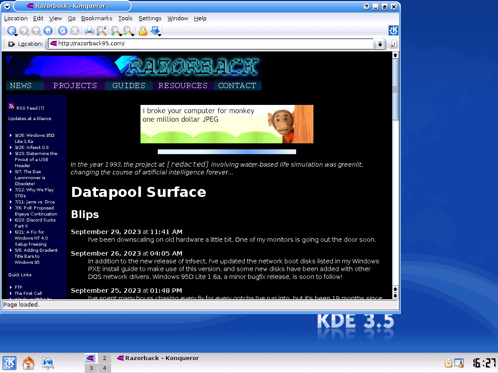The image size is (498, 373).
Task: Open Find with the binoculars-style search icon
Action: pos(102,31)
